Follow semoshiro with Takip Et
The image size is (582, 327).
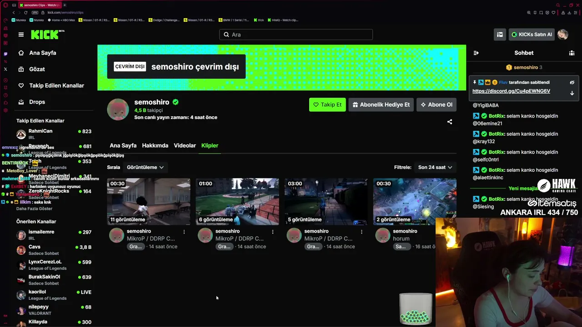pos(327,104)
